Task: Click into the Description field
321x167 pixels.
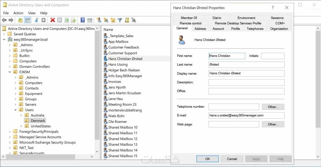Action: coord(246,82)
